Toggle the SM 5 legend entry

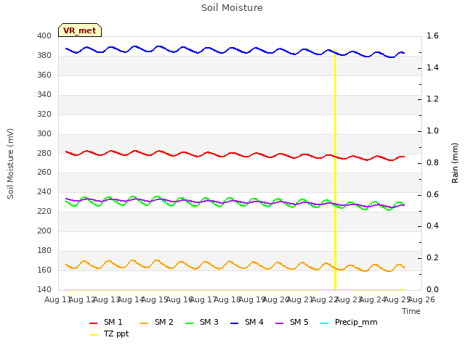[292, 322]
